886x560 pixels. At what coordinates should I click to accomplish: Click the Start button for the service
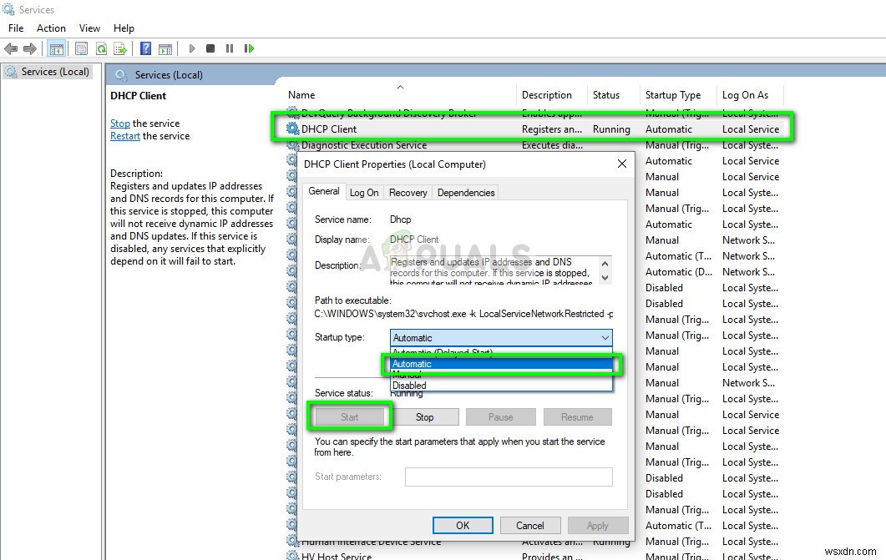(x=349, y=416)
